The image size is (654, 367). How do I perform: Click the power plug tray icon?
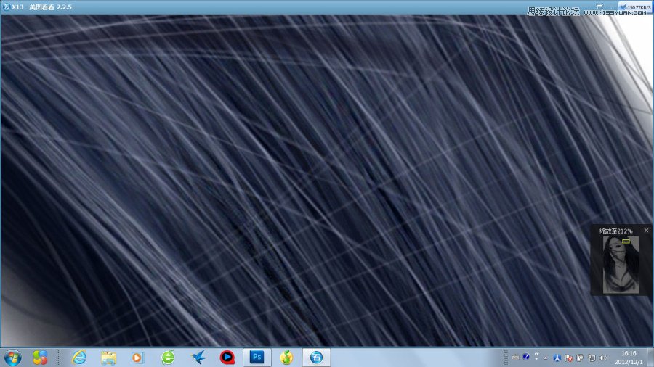[580, 358]
